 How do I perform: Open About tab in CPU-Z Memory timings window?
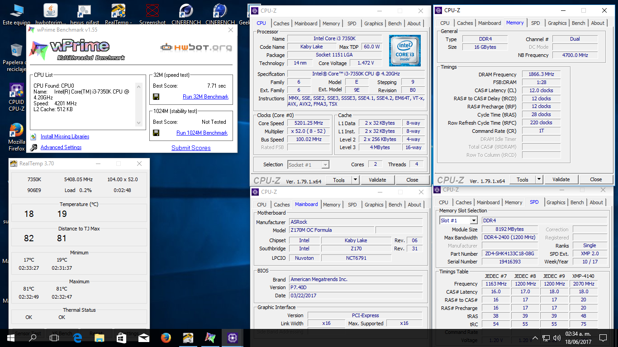tap(598, 23)
